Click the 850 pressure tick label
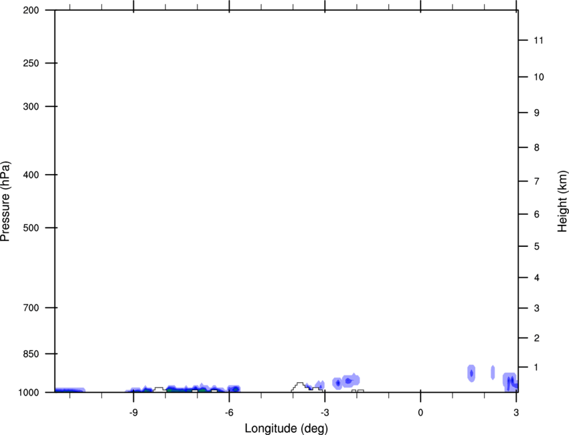The image size is (569, 435). tap(31, 354)
